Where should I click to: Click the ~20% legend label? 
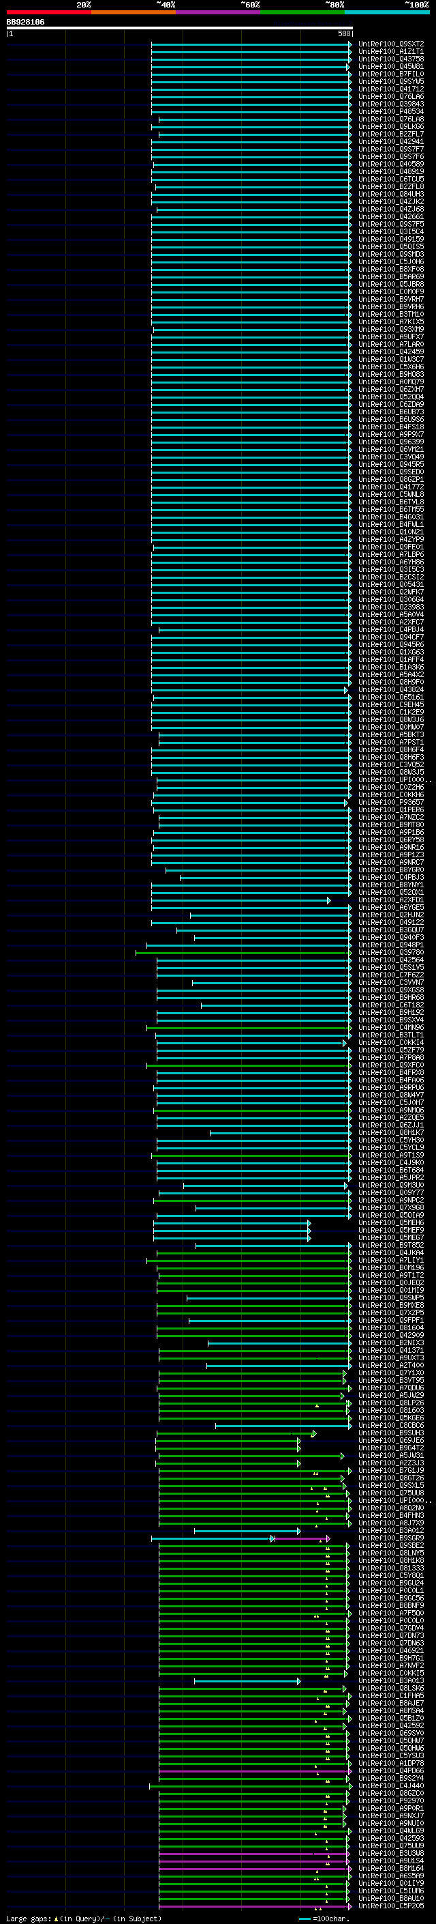84,5
